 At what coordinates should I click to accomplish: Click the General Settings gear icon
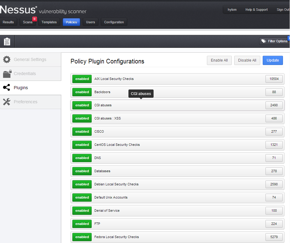[x=7, y=59]
